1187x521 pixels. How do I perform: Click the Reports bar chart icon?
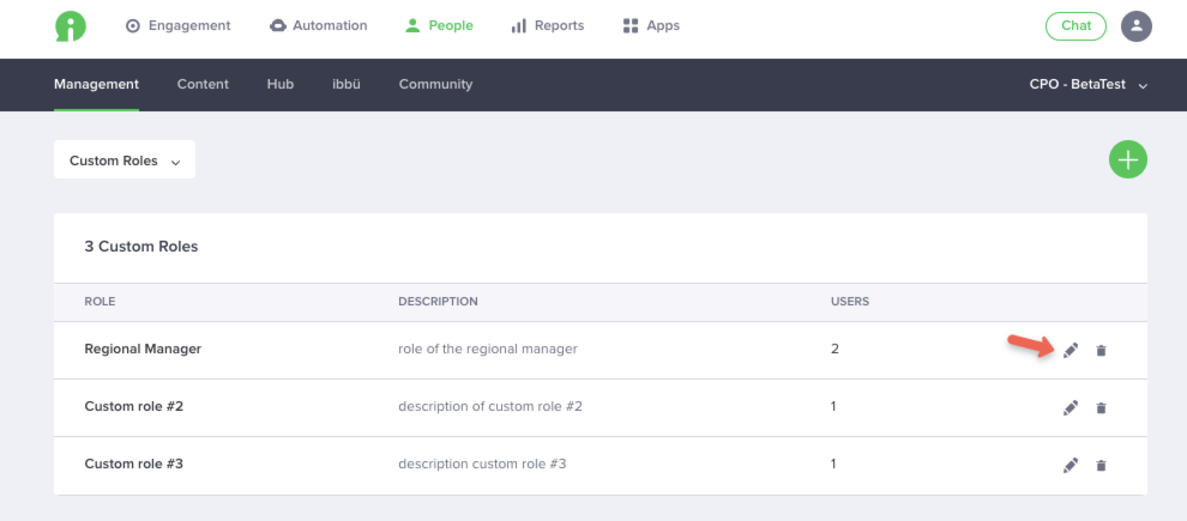click(519, 26)
